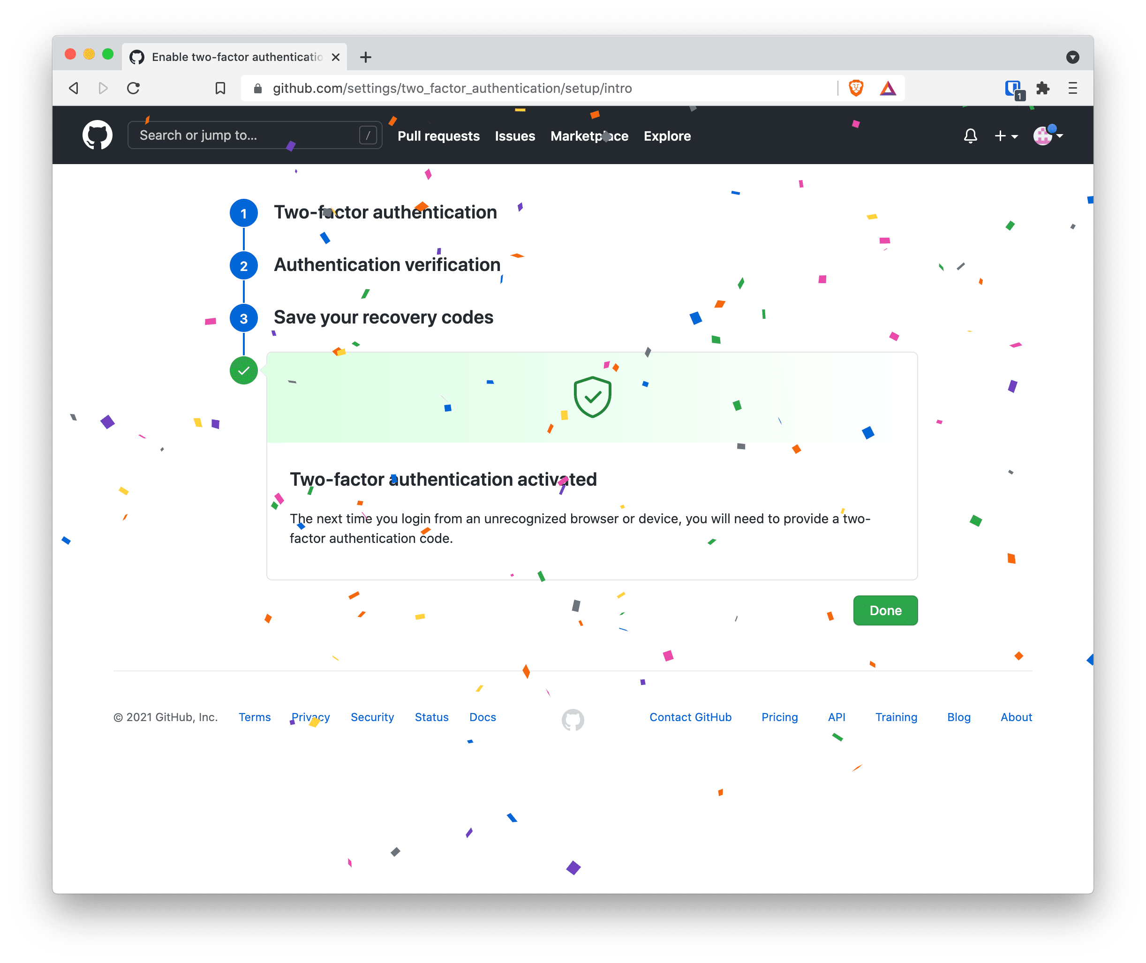Click the Brave Shields lion icon
The width and height of the screenshot is (1146, 963).
pos(856,88)
